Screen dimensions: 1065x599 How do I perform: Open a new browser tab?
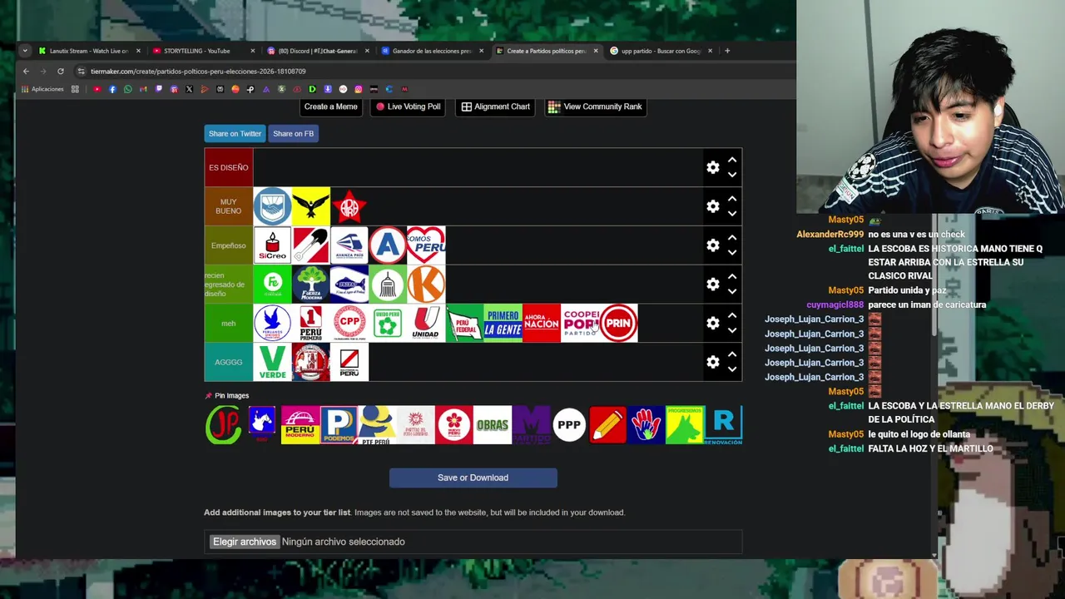click(727, 51)
